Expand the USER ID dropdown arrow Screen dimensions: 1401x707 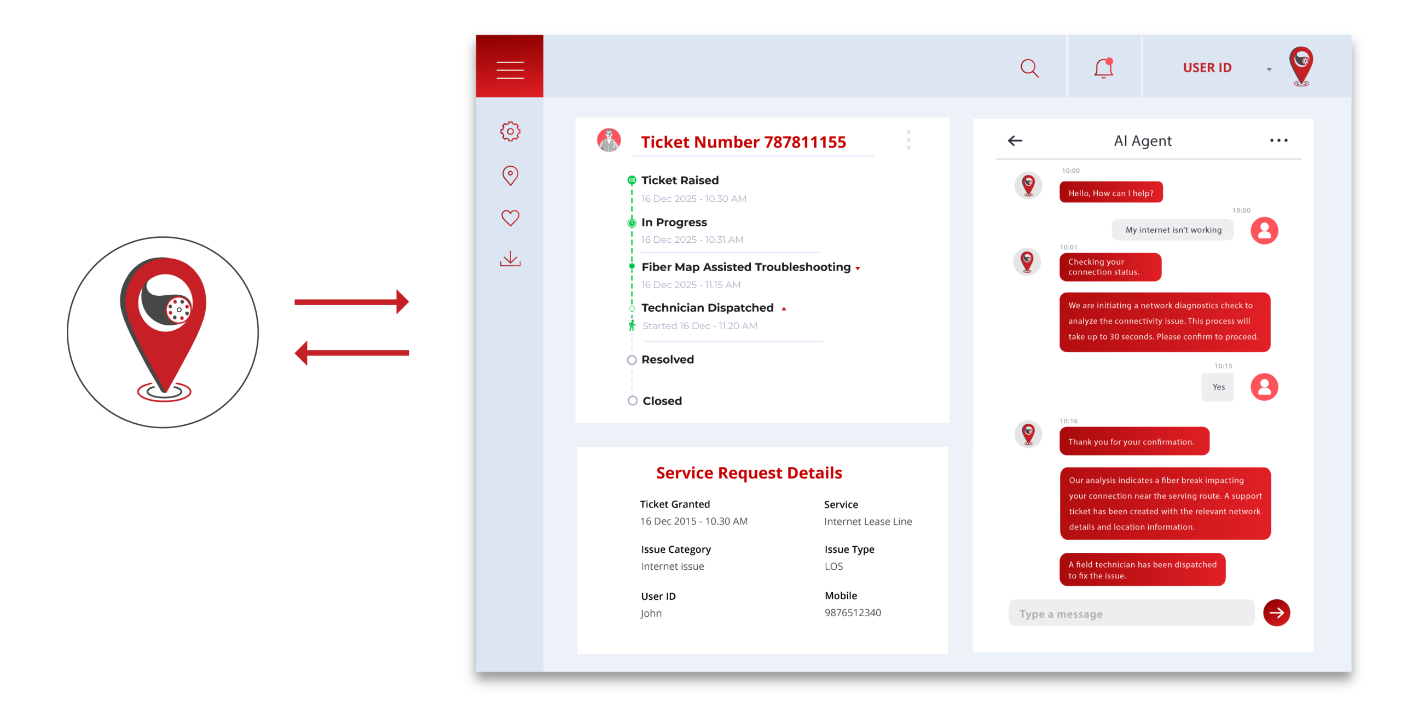(x=1269, y=69)
